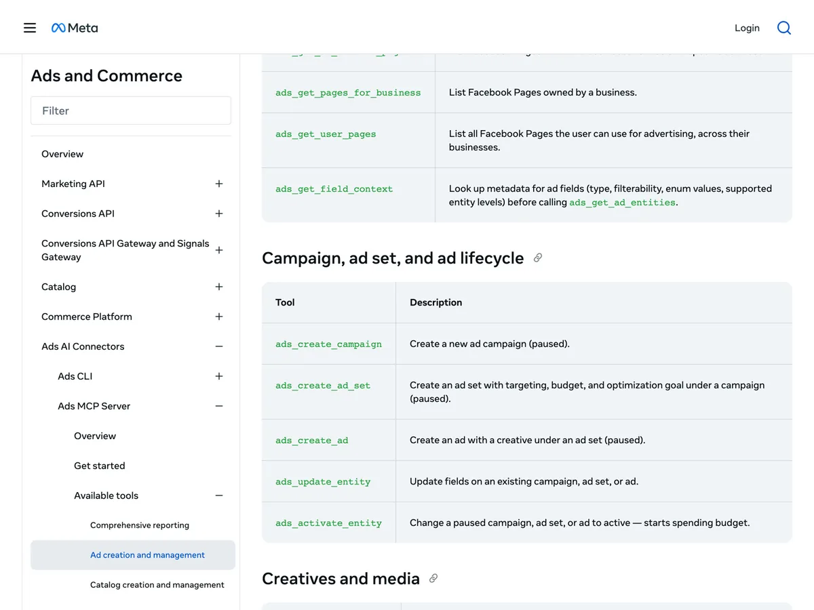Expand the Ads CLI section
Screen dimensions: 814x610
pyautogui.click(x=219, y=376)
